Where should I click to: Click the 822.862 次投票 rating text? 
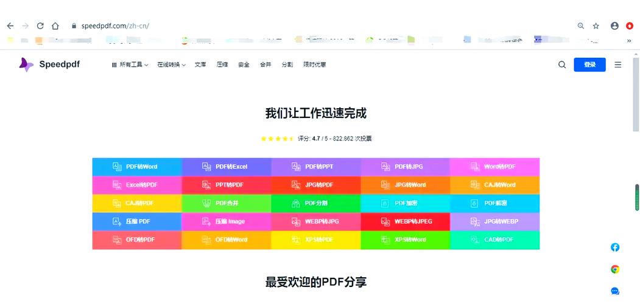pos(352,139)
